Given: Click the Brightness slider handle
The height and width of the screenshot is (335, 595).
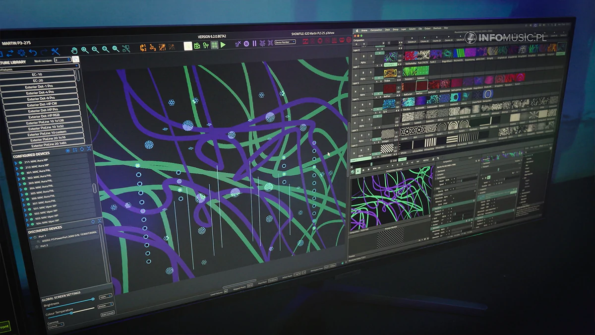Looking at the screenshot, I should [x=93, y=299].
